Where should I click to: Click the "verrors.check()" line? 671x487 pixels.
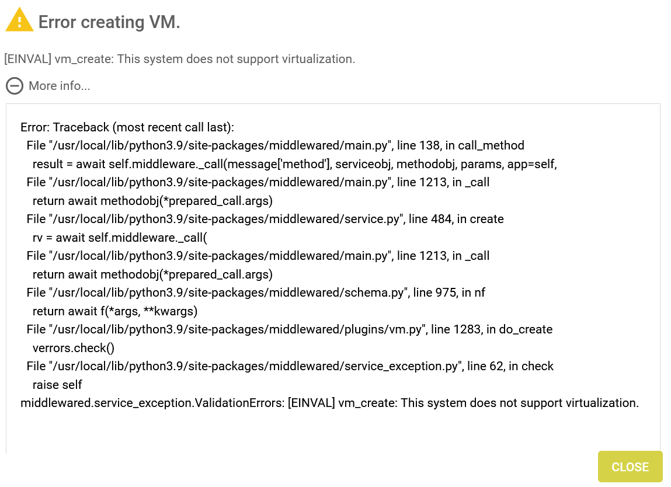73,348
